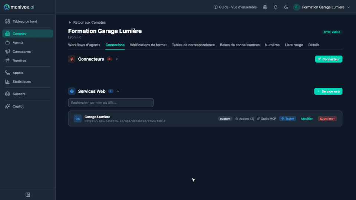Open the manivox.ai logo home

coord(19,7)
